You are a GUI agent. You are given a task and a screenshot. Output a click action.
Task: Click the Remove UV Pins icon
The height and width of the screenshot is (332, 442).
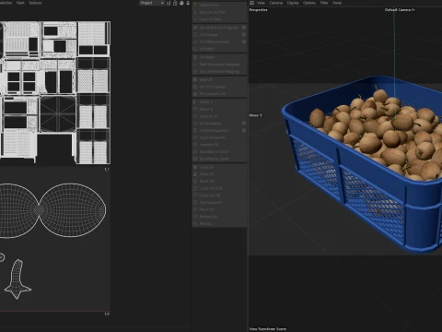tap(195, 12)
